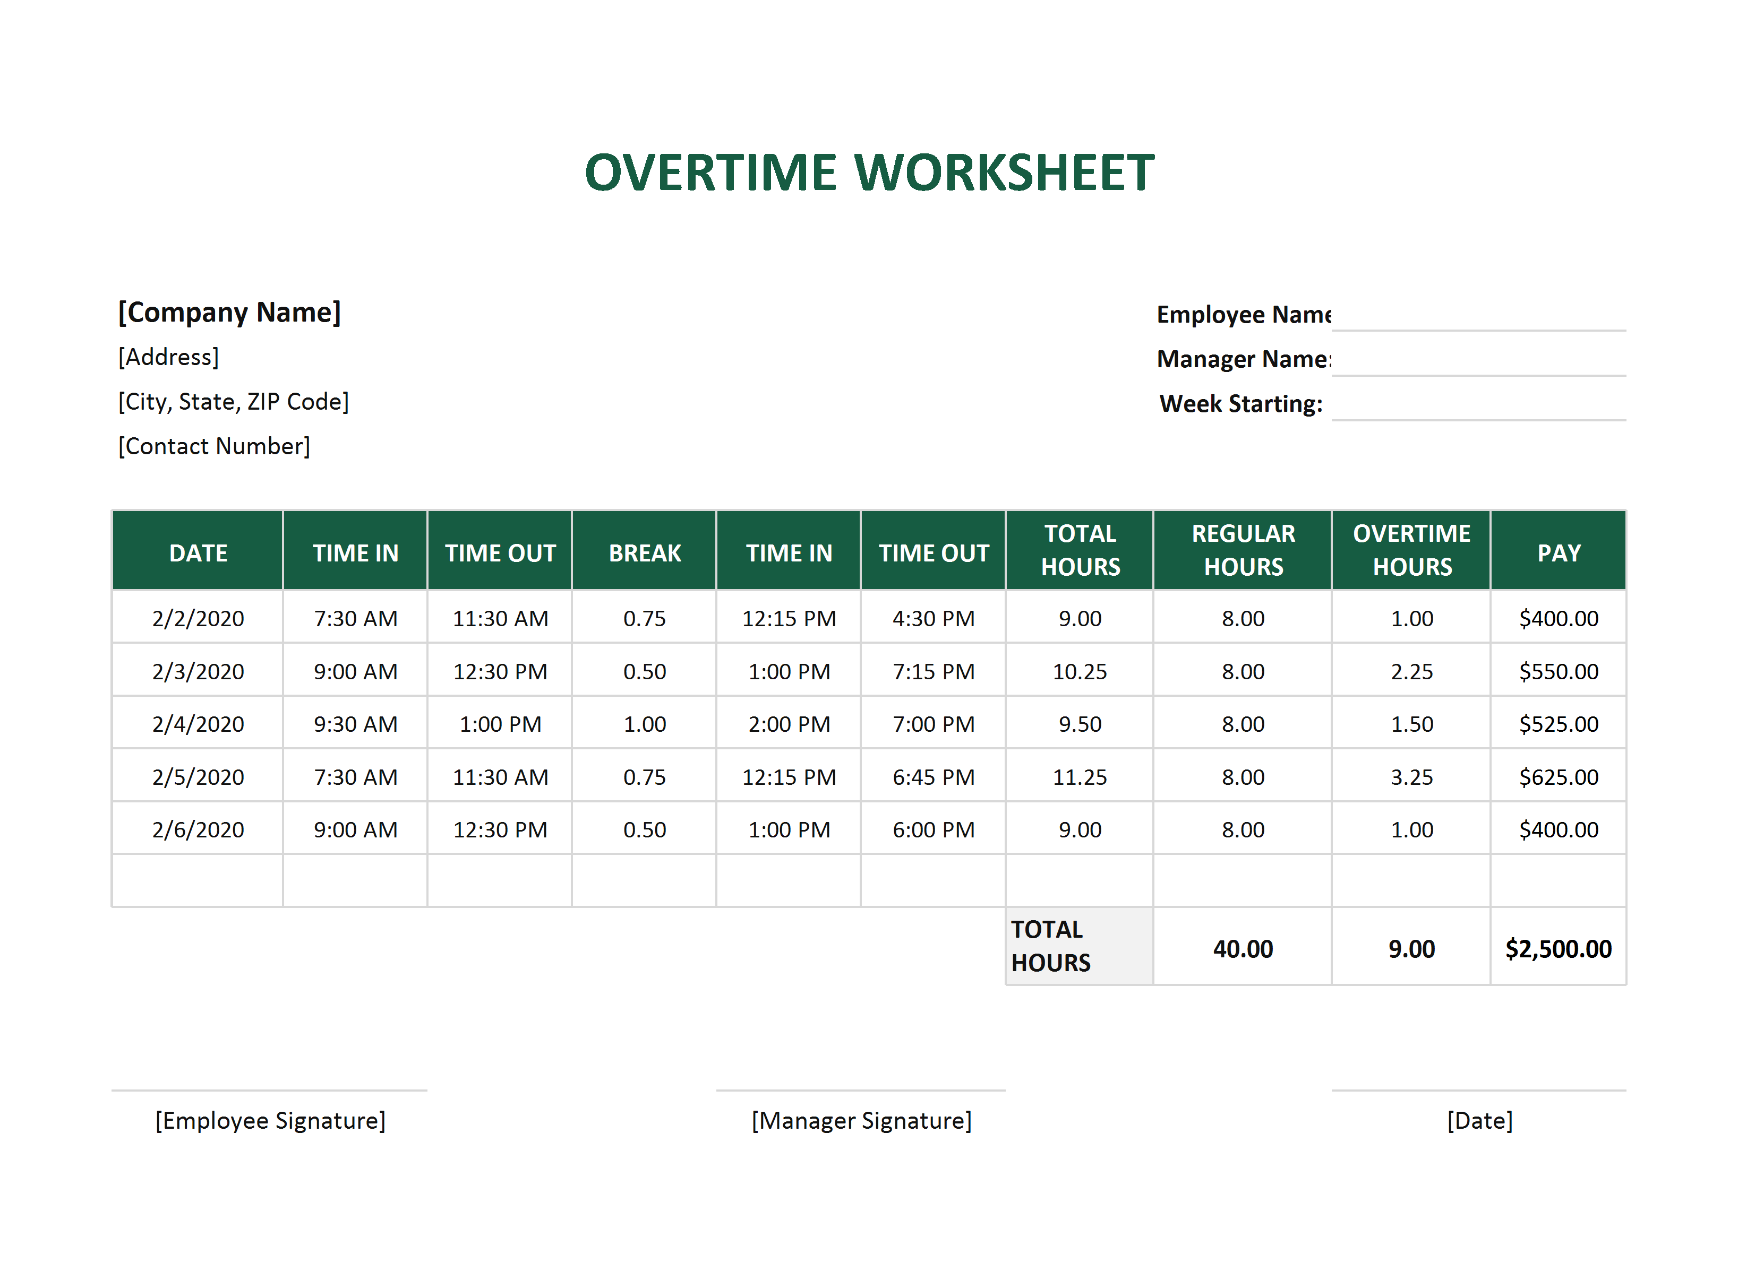
Task: Click the OVERTIME WORKSHEET title
Action: click(x=869, y=172)
